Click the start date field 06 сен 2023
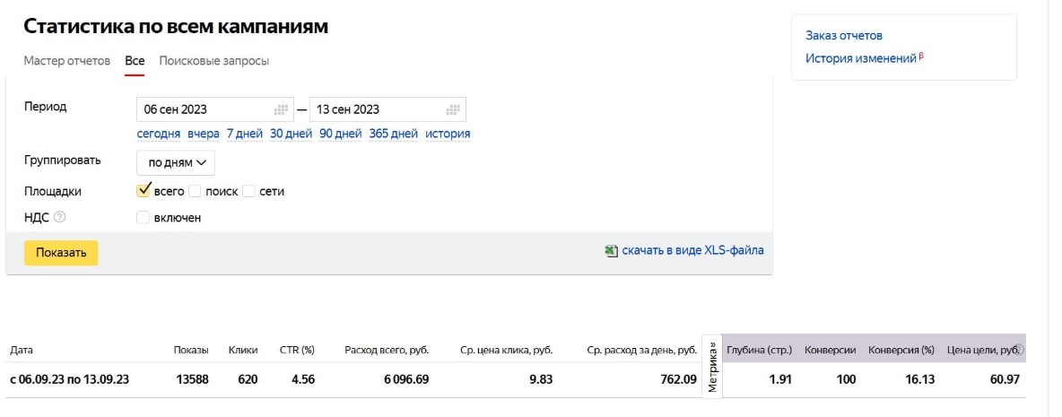 pyautogui.click(x=214, y=109)
